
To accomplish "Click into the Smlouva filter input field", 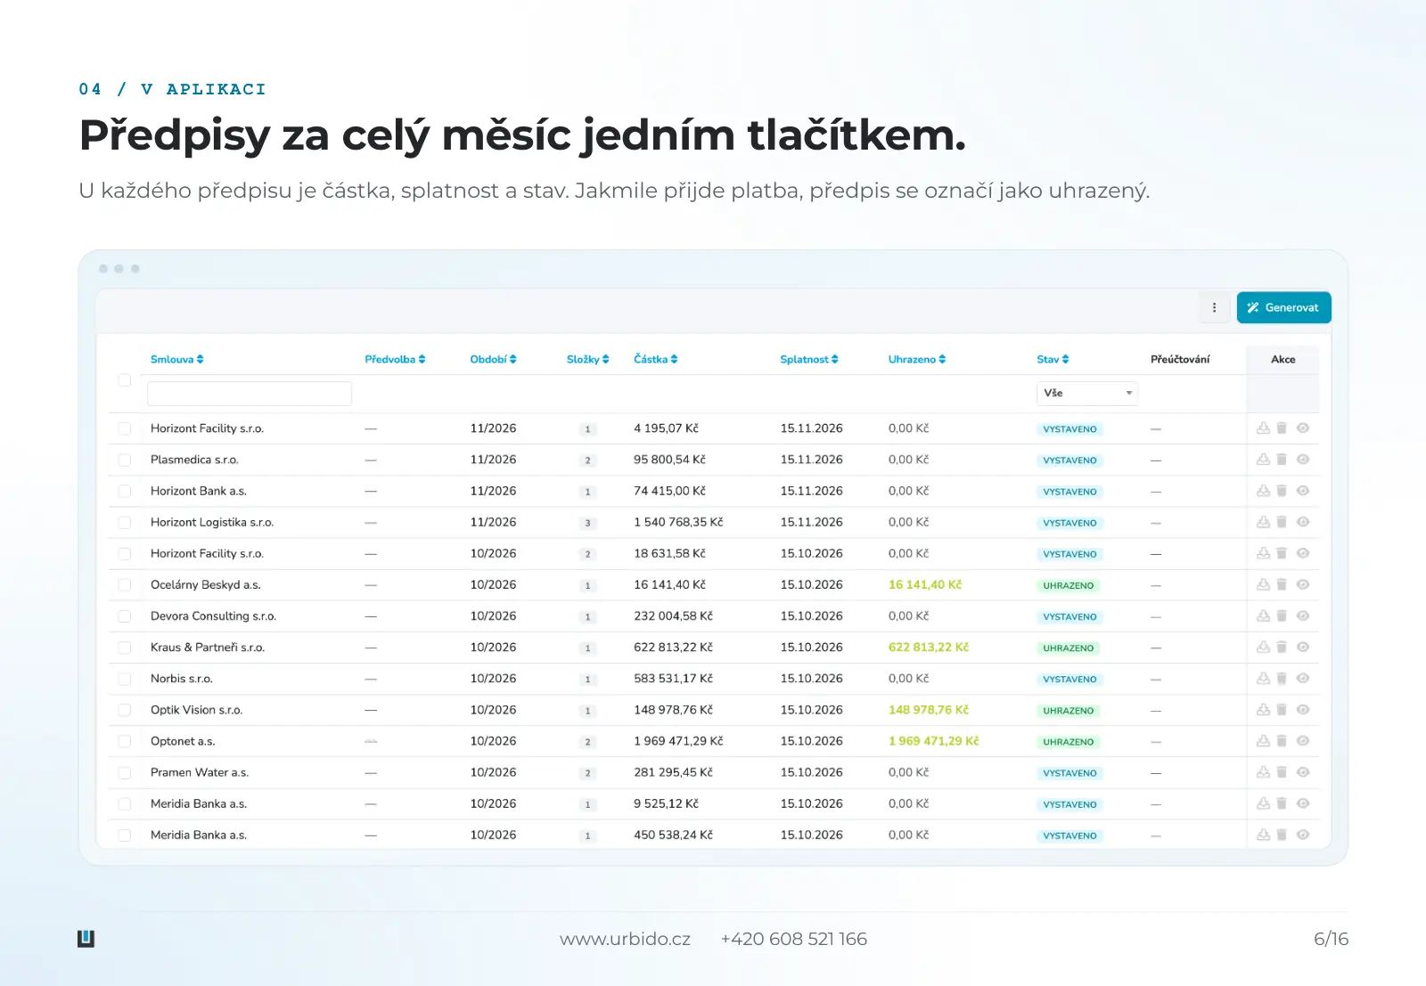I will [250, 393].
